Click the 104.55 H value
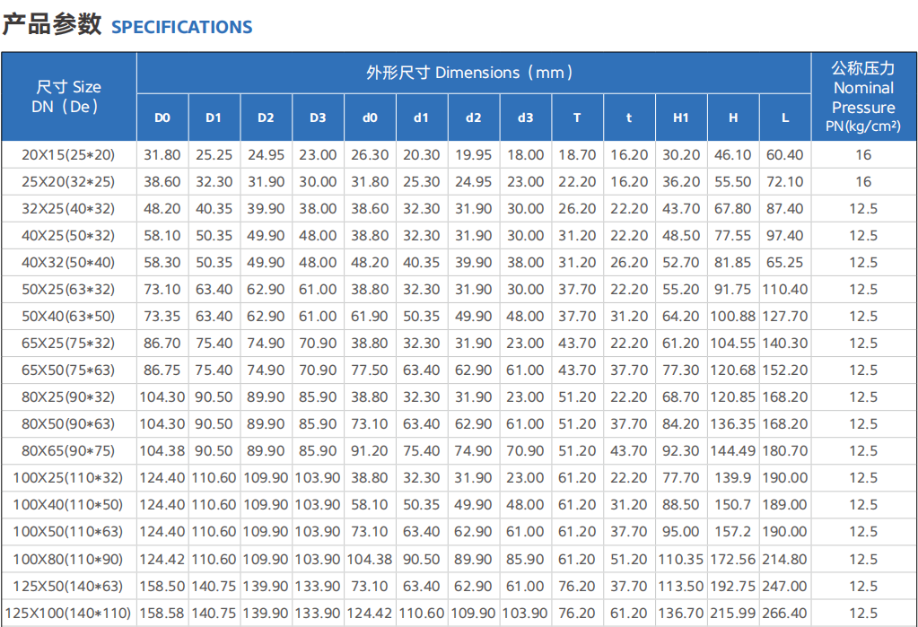Image resolution: width=918 pixels, height=627 pixels. [x=733, y=344]
